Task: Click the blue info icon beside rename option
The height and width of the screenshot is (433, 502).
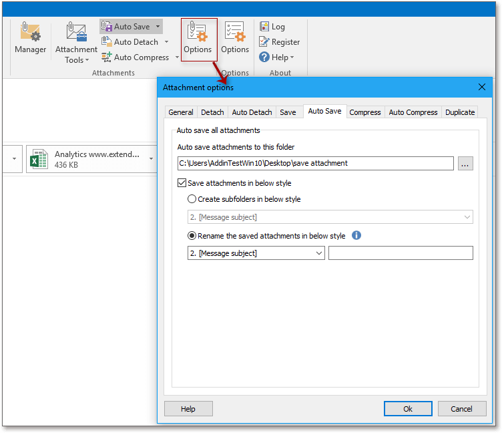Action: click(356, 235)
